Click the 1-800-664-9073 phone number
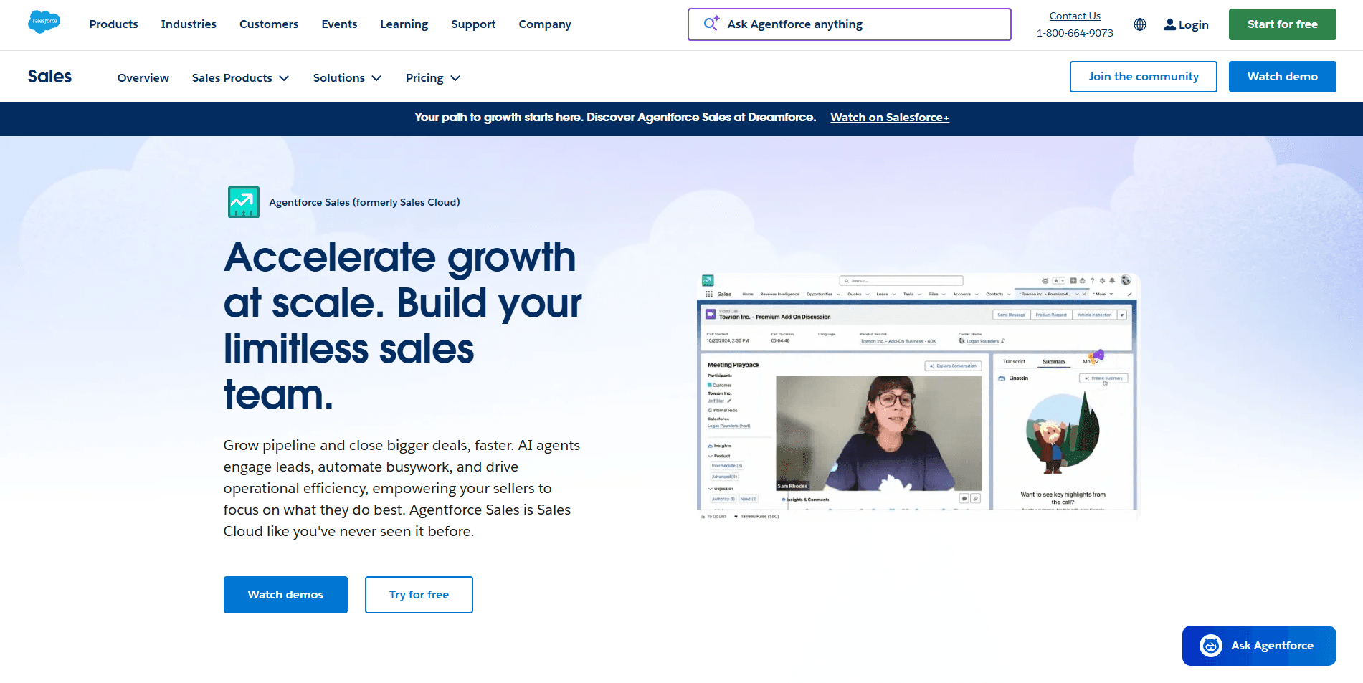This screenshot has width=1363, height=683. 1075,33
